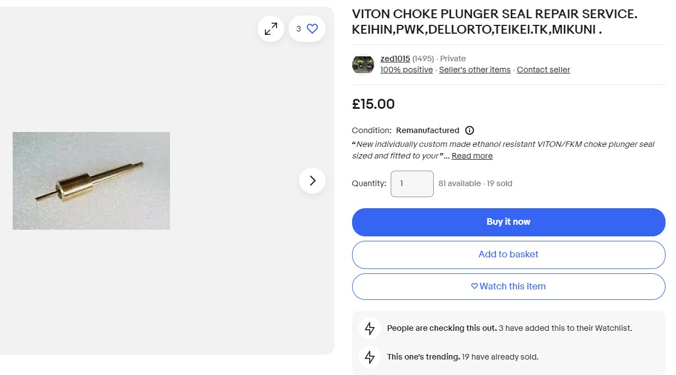
Task: Expand condition description with Read more
Action: tap(472, 156)
